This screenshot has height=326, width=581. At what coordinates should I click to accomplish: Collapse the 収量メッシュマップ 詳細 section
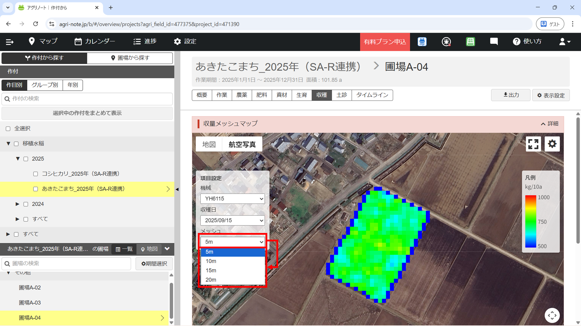(x=549, y=124)
